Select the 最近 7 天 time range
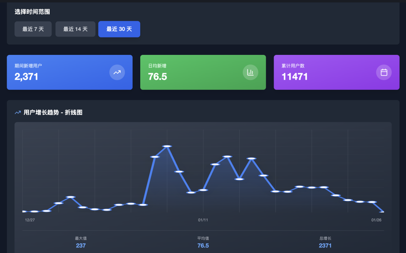Viewport: 406px width, 253px height. click(33, 29)
